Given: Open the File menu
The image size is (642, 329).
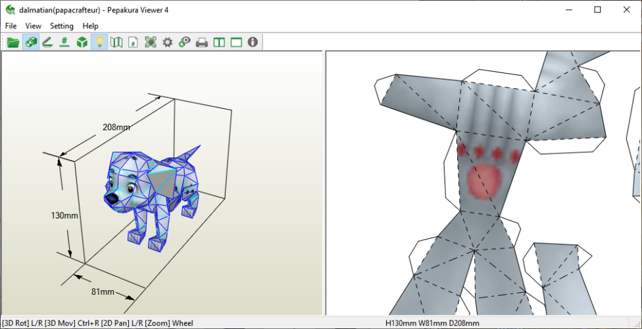Looking at the screenshot, I should 11,26.
